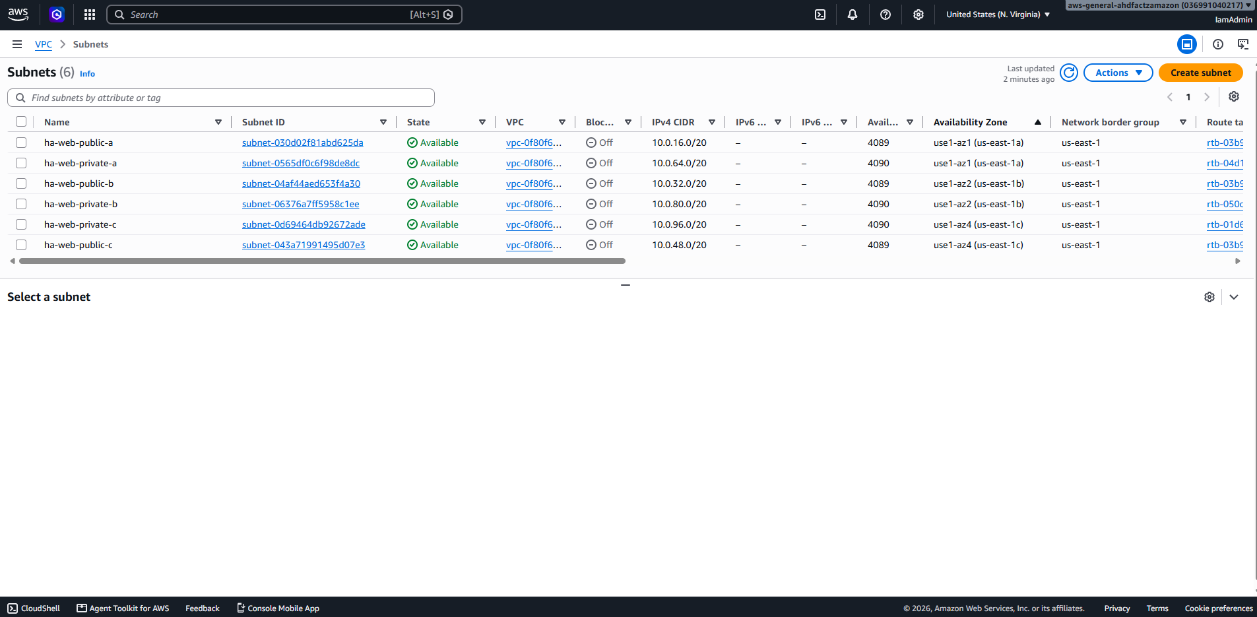The height and width of the screenshot is (617, 1257).
Task: Sort by Availability Zone ascending arrow
Action: coord(1038,122)
